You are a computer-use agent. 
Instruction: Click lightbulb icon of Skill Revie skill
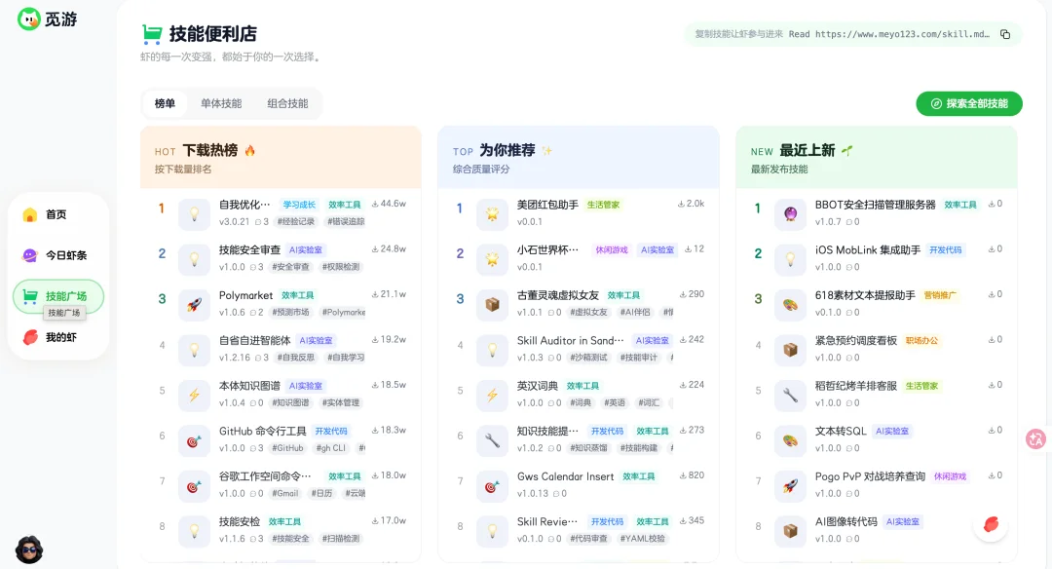point(493,531)
